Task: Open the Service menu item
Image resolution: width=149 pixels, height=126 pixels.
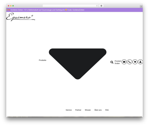Action: [x=69, y=110]
